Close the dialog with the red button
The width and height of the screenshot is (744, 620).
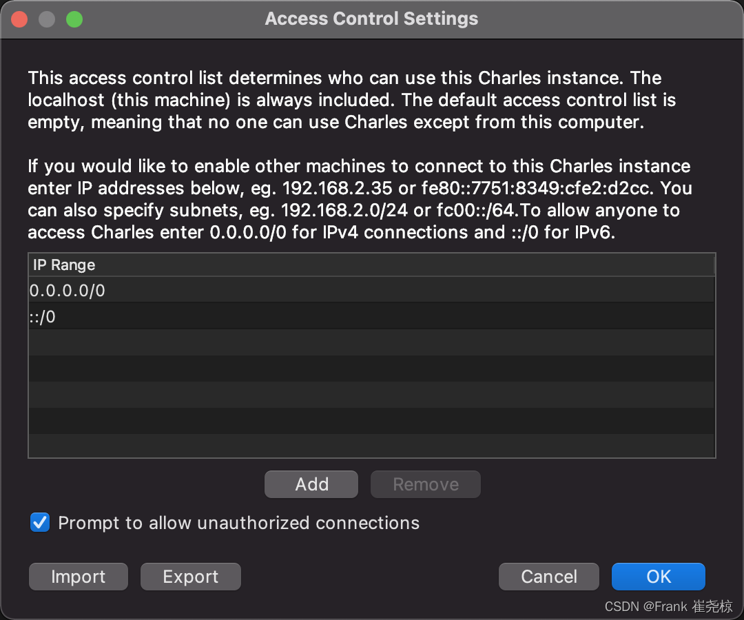click(19, 19)
